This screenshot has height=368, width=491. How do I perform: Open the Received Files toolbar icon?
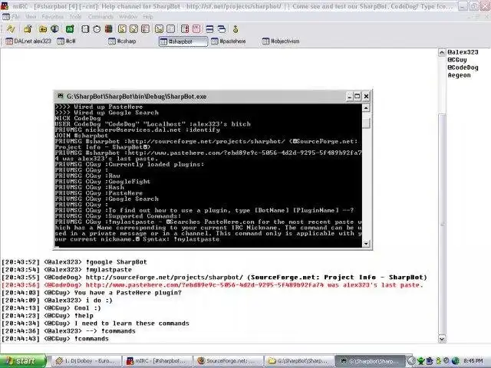coord(159,29)
